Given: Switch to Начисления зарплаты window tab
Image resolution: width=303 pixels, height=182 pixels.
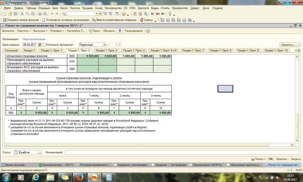Looking at the screenshot, I should (244, 165).
